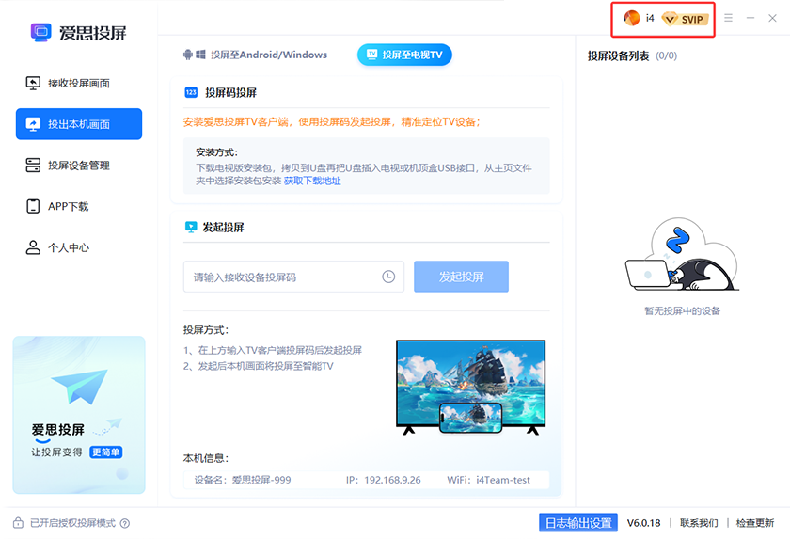The width and height of the screenshot is (790, 539).
Task: Click the paper plane icon on banner
Action: (x=80, y=387)
